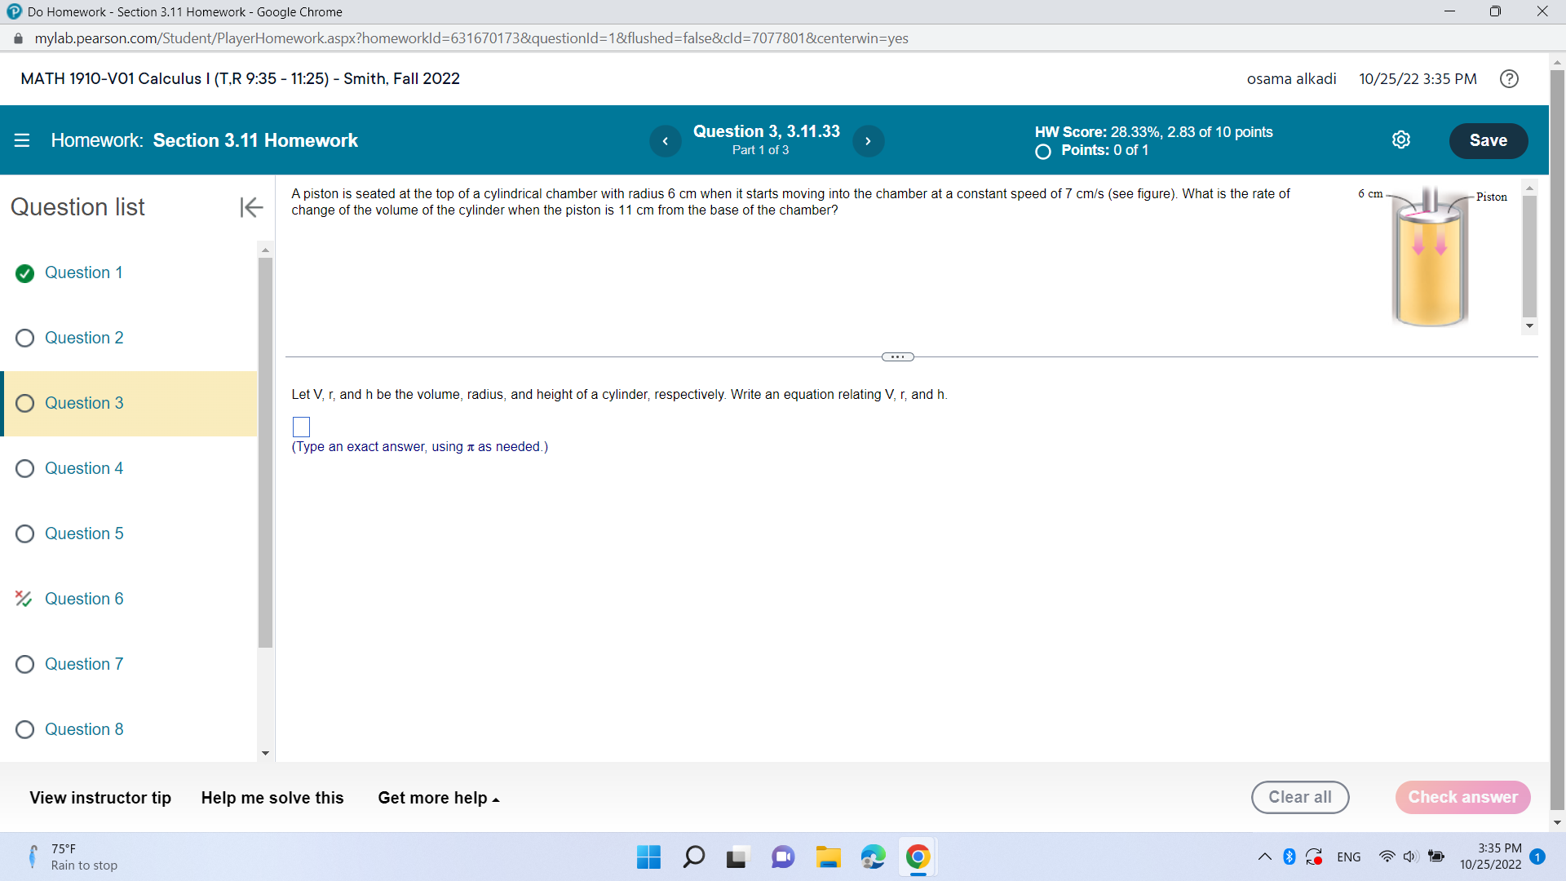Mark the Question 5 radio circle
The width and height of the screenshot is (1566, 881).
24,533
